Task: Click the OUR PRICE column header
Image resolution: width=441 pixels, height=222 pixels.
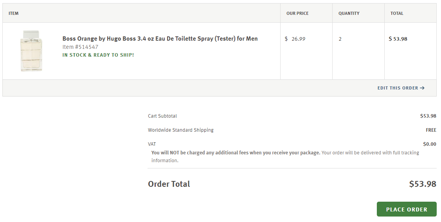Action: click(x=297, y=13)
